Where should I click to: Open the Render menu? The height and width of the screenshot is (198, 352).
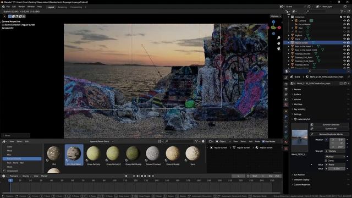pyautogui.click(x=21, y=7)
